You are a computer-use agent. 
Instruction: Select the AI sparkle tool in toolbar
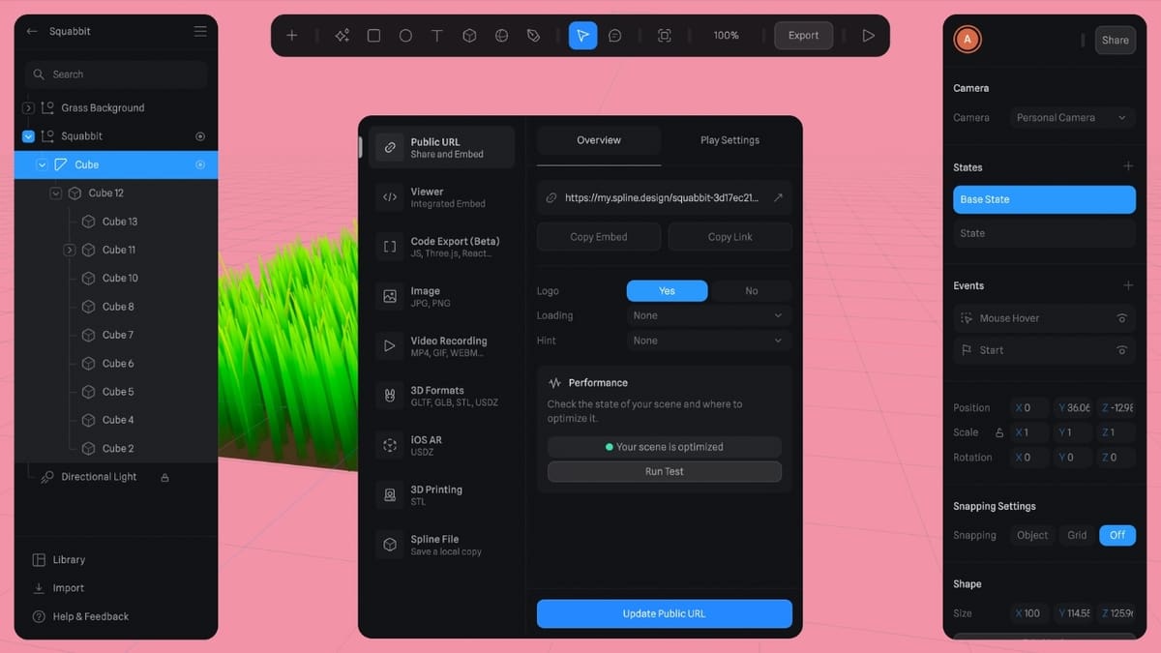(342, 36)
